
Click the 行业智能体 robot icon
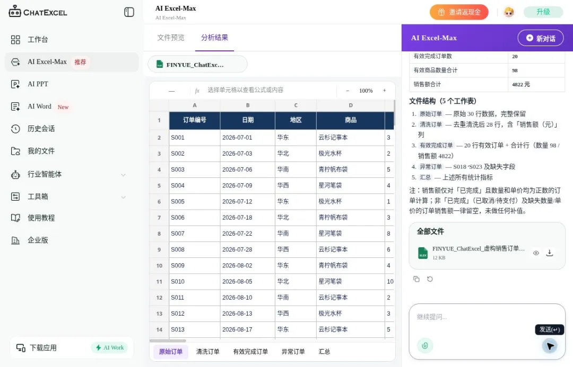15,174
